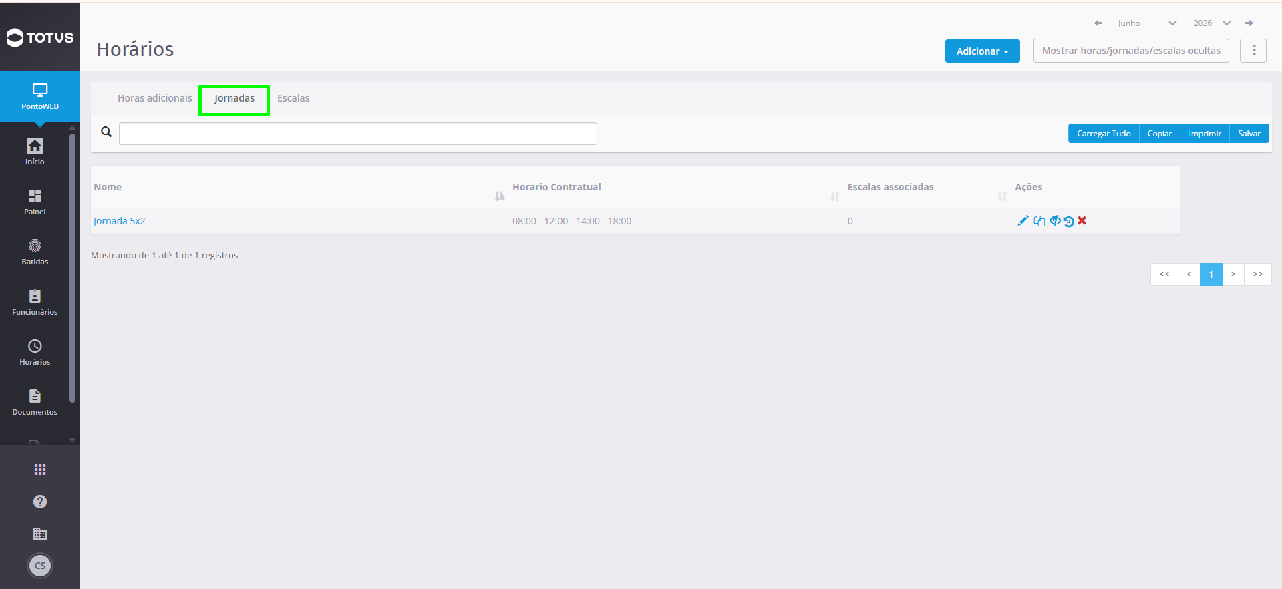Screen dimensions: 1282x589
Task: Open Funcionários in the sidebar
Action: tap(35, 302)
